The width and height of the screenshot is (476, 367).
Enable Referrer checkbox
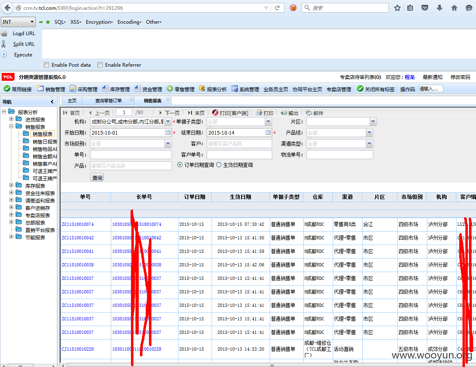(100, 65)
